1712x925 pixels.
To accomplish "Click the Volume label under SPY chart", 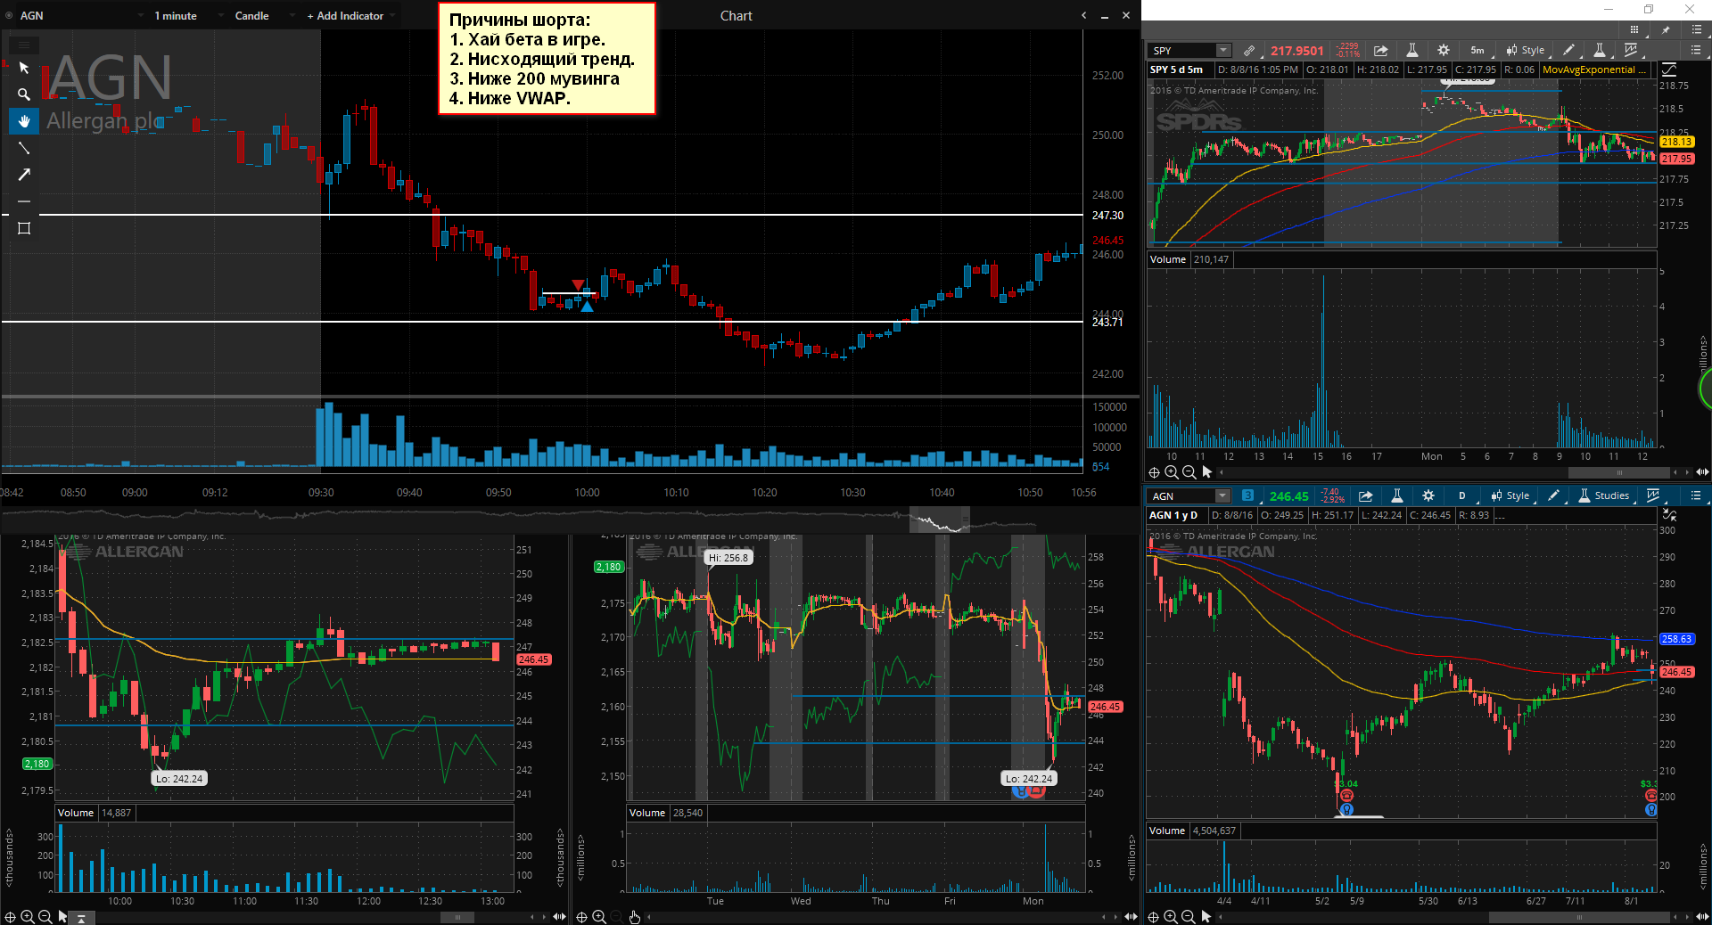I will click(1167, 259).
